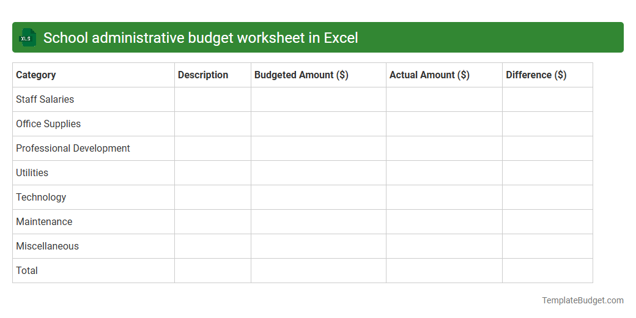636x318 pixels.
Task: Select the Miscellaneous row label
Action: point(48,246)
